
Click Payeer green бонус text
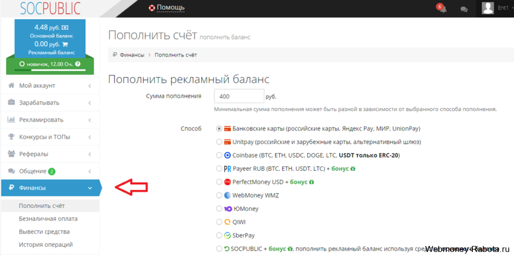(x=340, y=169)
